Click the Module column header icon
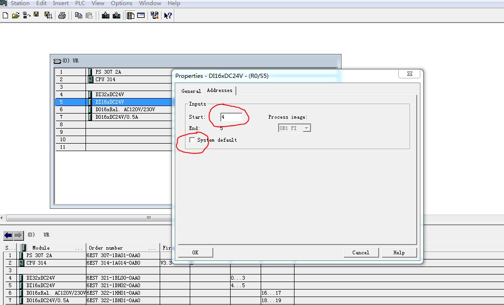 click(24, 248)
